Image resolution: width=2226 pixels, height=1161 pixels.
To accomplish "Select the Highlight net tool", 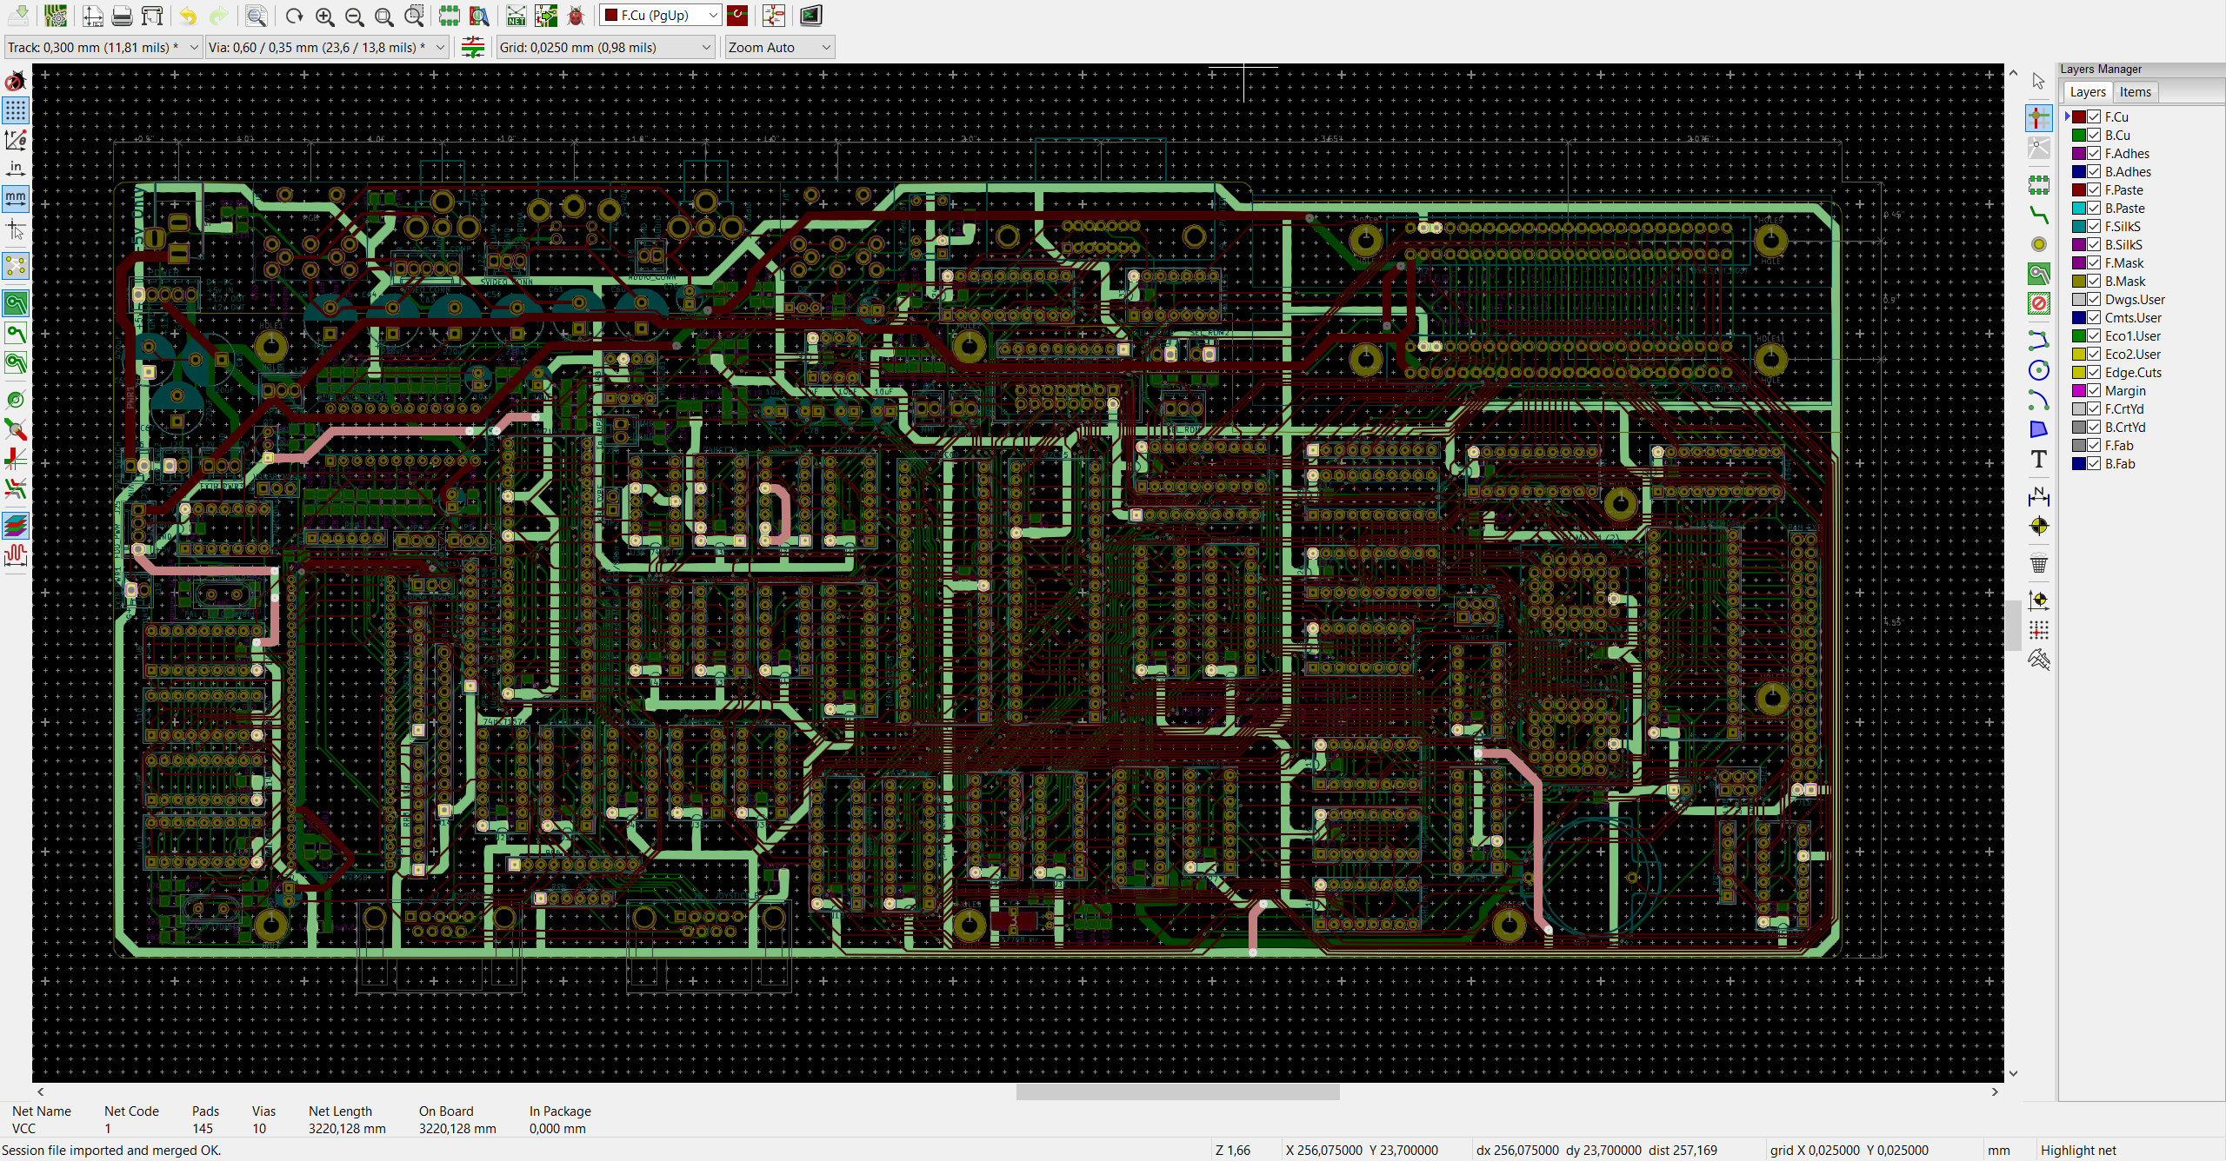I will pyautogui.click(x=2038, y=117).
